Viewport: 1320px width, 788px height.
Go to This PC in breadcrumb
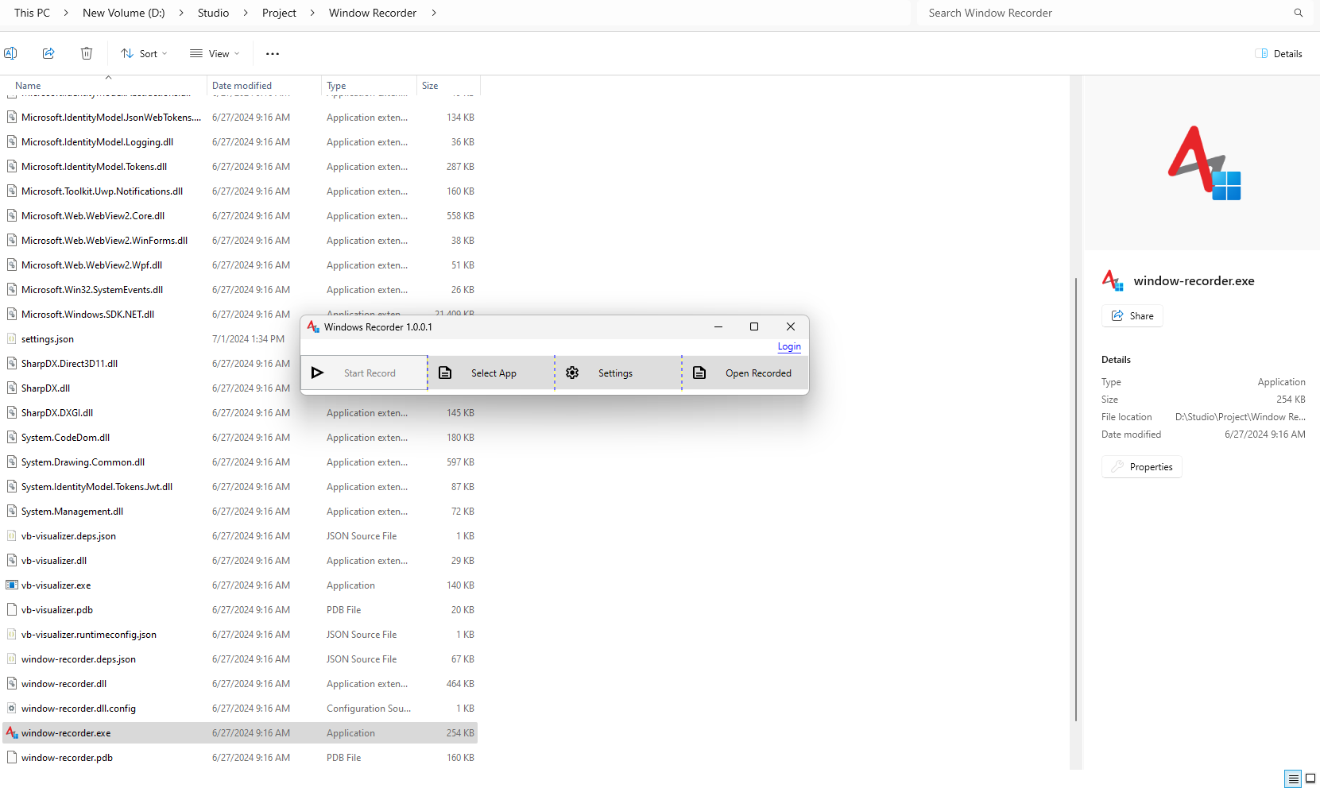(x=32, y=13)
